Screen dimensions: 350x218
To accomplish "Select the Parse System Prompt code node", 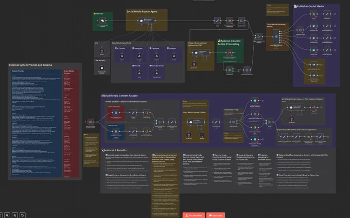I will (147, 131).
